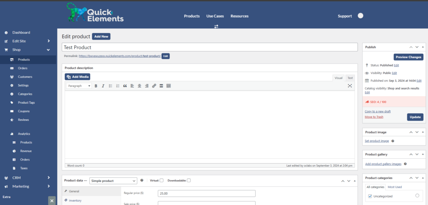The width and height of the screenshot is (428, 205).
Task: Toggle italic formatting in editor toolbar
Action: [x=103, y=86]
